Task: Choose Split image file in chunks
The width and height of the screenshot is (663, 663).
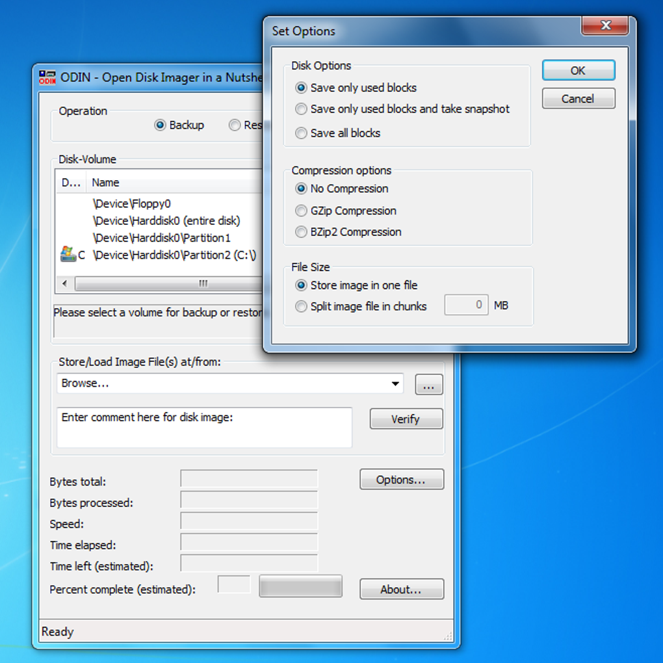Action: (x=301, y=306)
